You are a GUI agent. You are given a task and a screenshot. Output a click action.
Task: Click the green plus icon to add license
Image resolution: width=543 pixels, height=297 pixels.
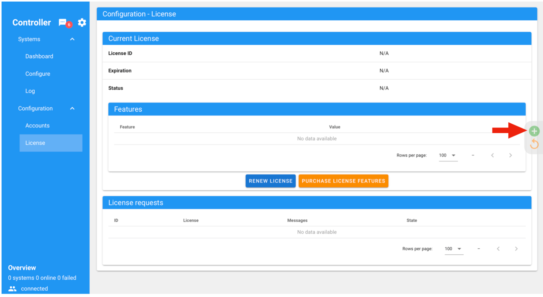coord(534,131)
